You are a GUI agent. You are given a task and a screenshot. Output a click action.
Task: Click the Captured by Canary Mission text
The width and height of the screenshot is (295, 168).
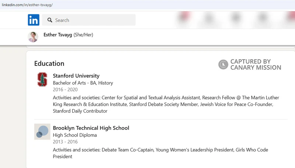point(256,64)
